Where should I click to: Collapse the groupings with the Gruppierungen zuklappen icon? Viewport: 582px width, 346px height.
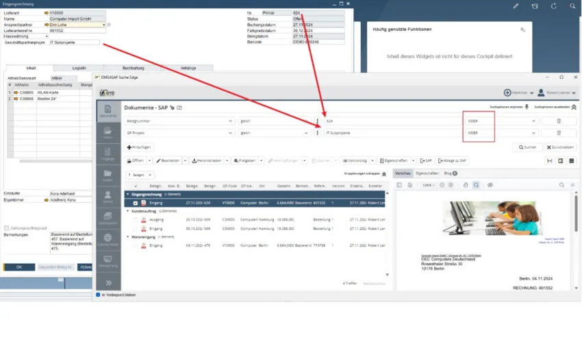click(x=384, y=174)
